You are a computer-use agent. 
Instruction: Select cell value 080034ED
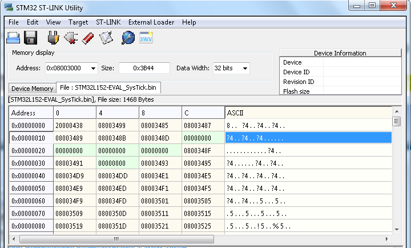tap(118, 189)
